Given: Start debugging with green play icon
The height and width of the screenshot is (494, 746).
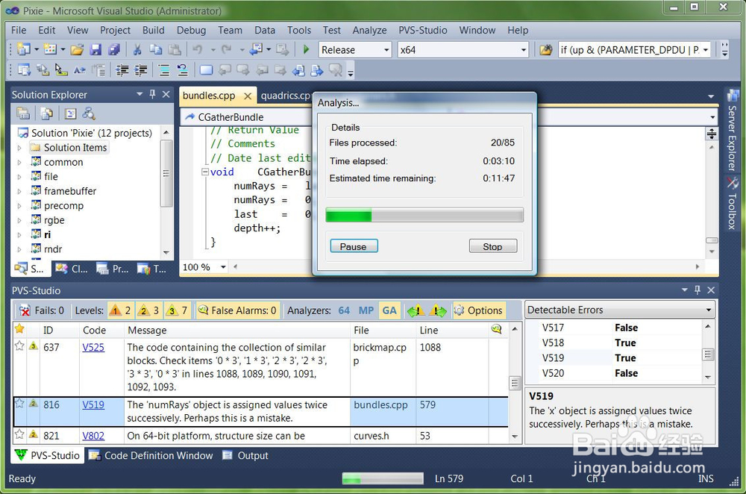Looking at the screenshot, I should pyautogui.click(x=306, y=49).
